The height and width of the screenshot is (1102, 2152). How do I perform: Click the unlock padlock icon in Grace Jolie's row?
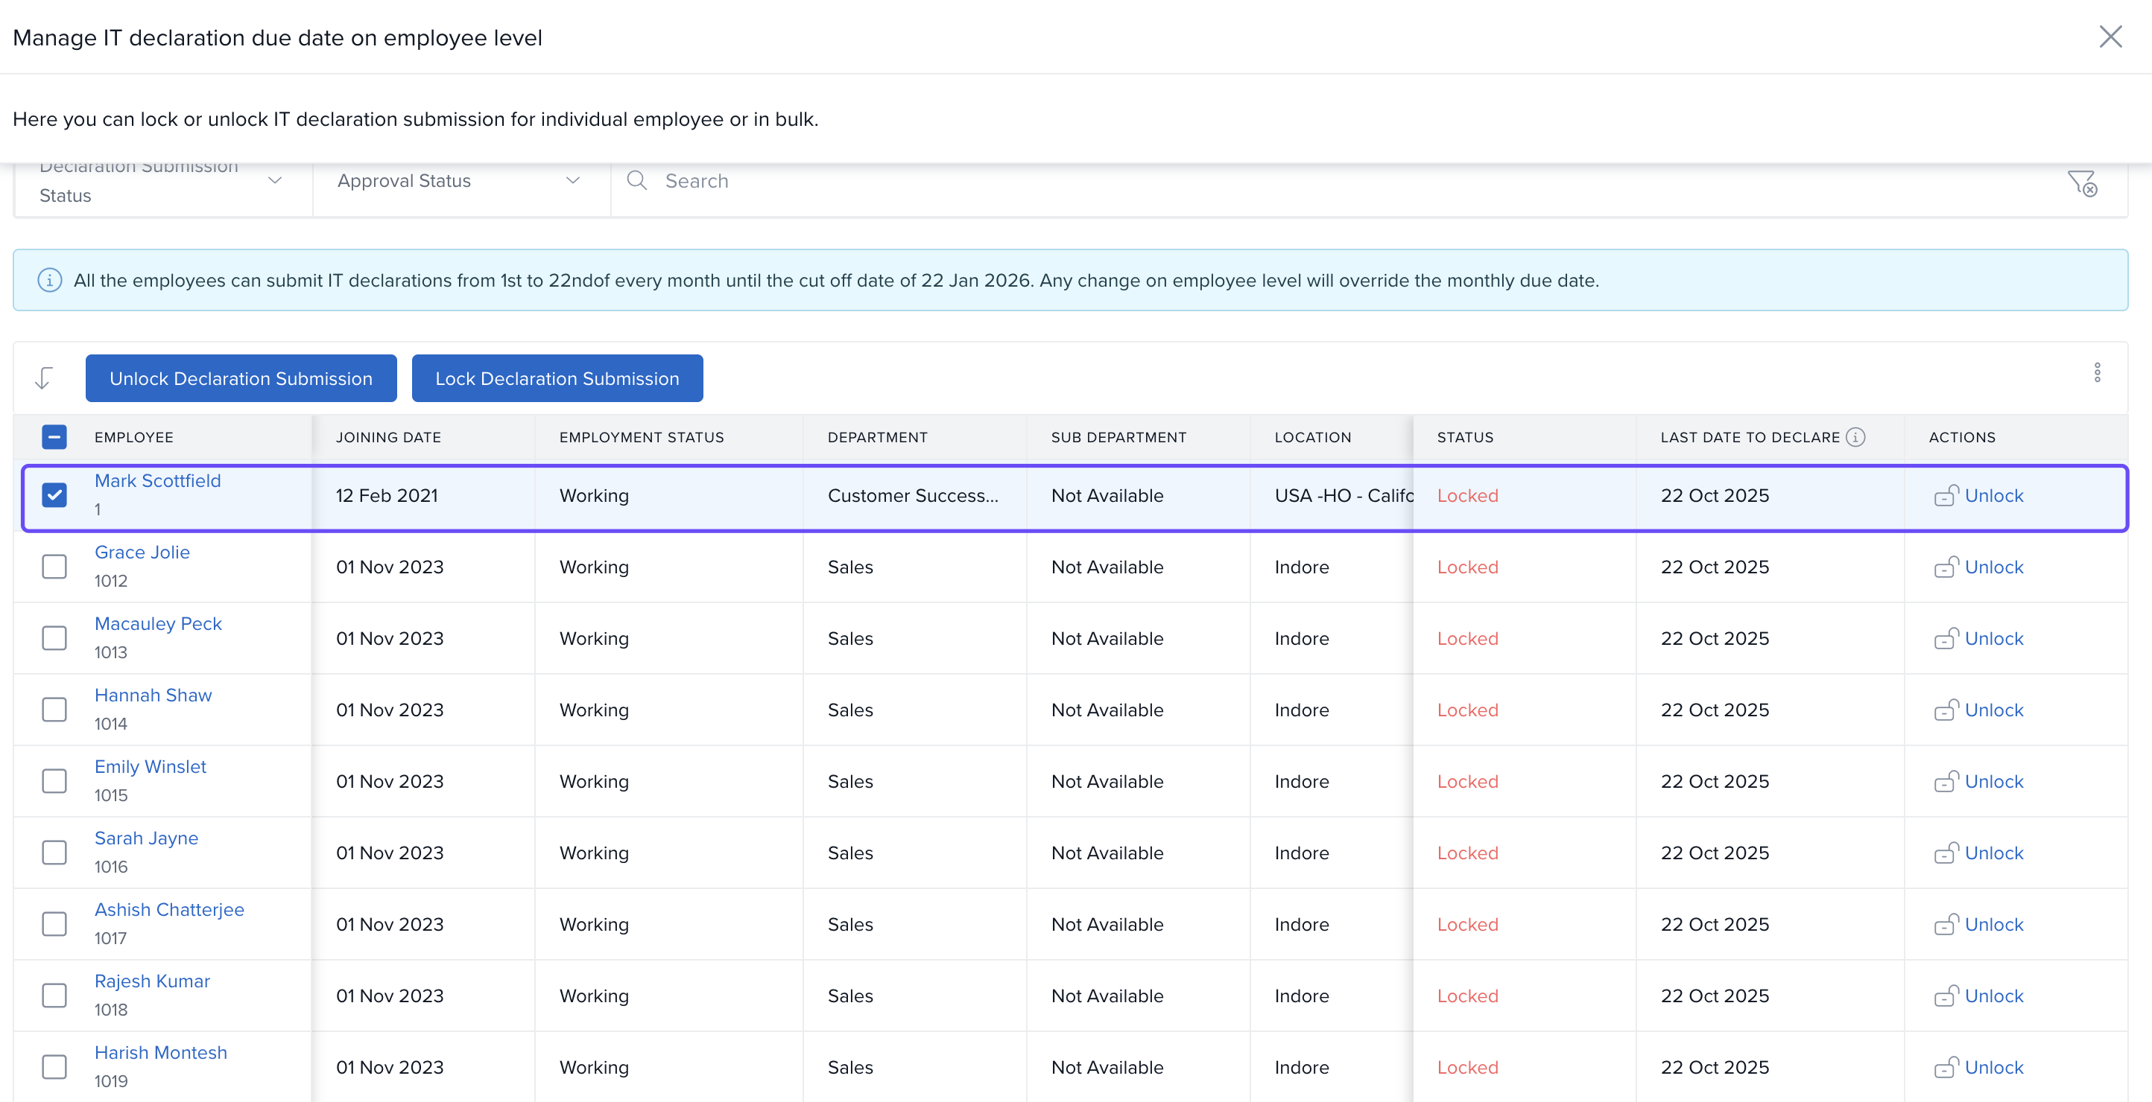point(1945,567)
